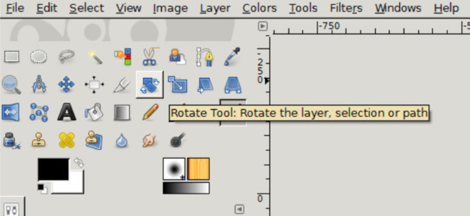Activate the Foreground Select tool
The height and width of the screenshot is (216, 470).
[x=177, y=56]
